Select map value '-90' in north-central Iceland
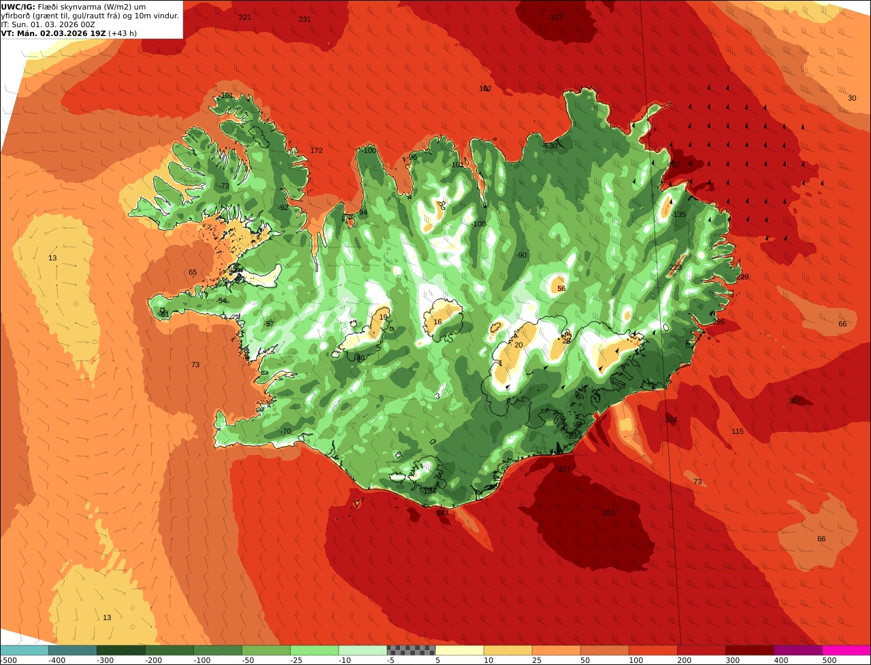Screen dimensions: 871x665 [521, 255]
